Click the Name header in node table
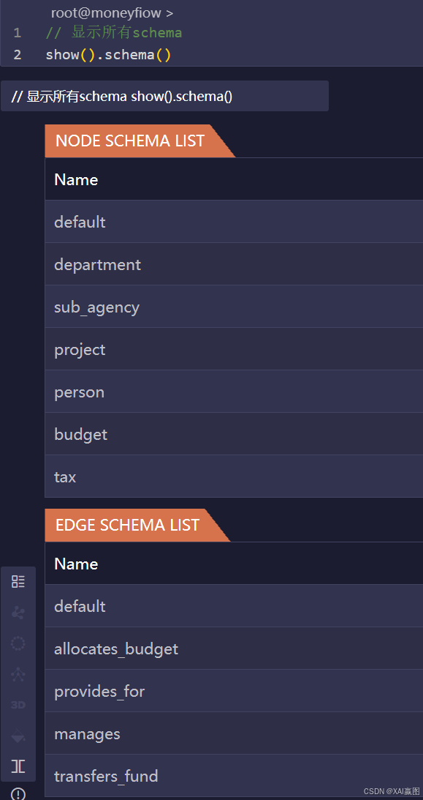423x800 pixels. 76,179
